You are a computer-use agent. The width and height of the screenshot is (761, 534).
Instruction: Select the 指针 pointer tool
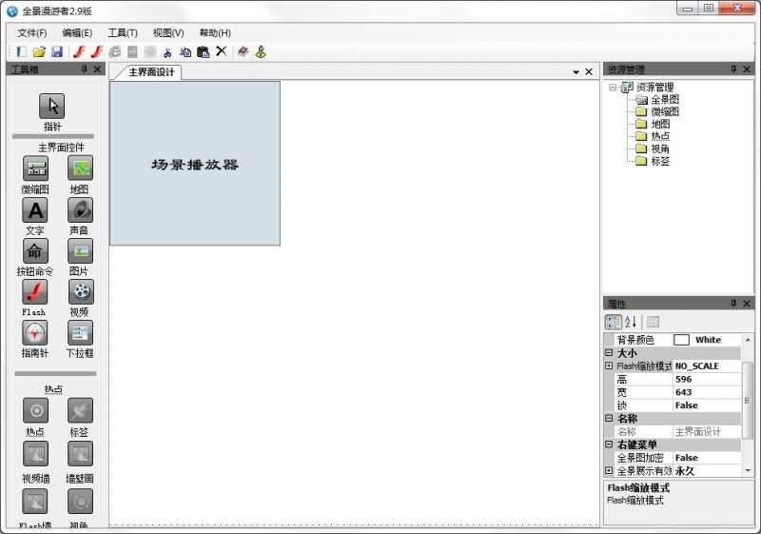point(52,107)
